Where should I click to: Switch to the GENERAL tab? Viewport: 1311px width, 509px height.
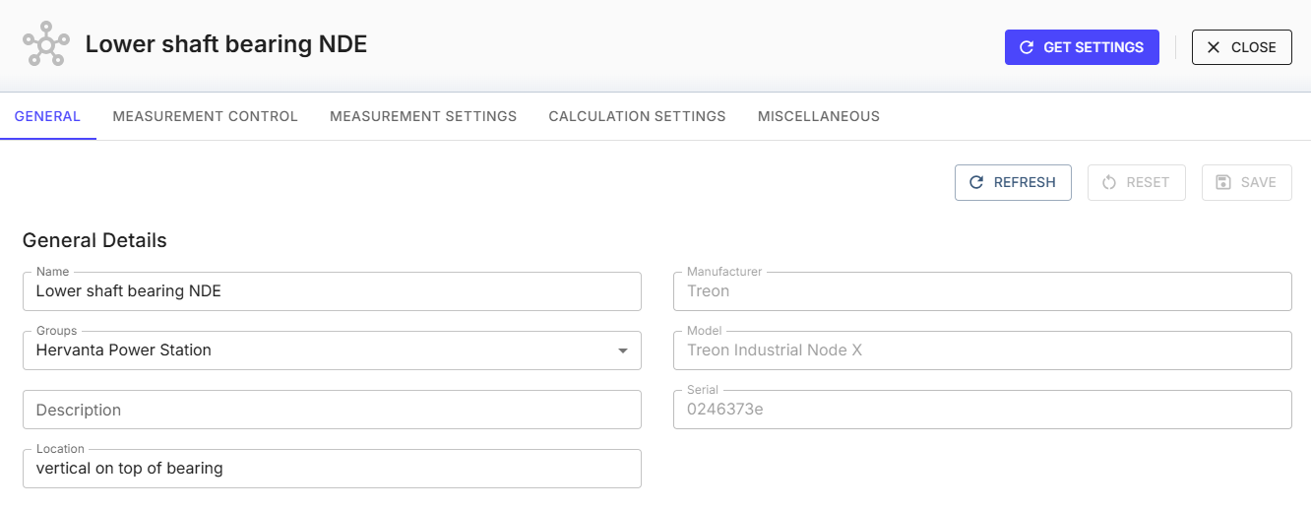[47, 116]
